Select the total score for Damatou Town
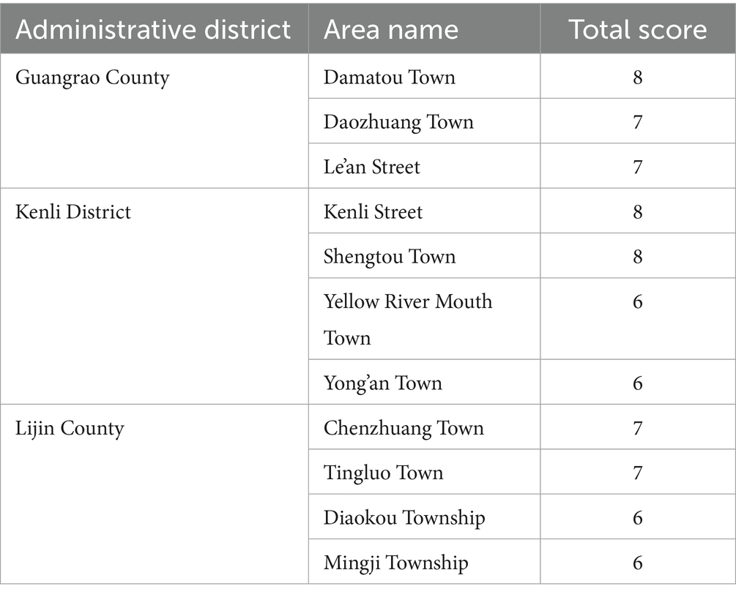This screenshot has height=597, width=736. (638, 77)
